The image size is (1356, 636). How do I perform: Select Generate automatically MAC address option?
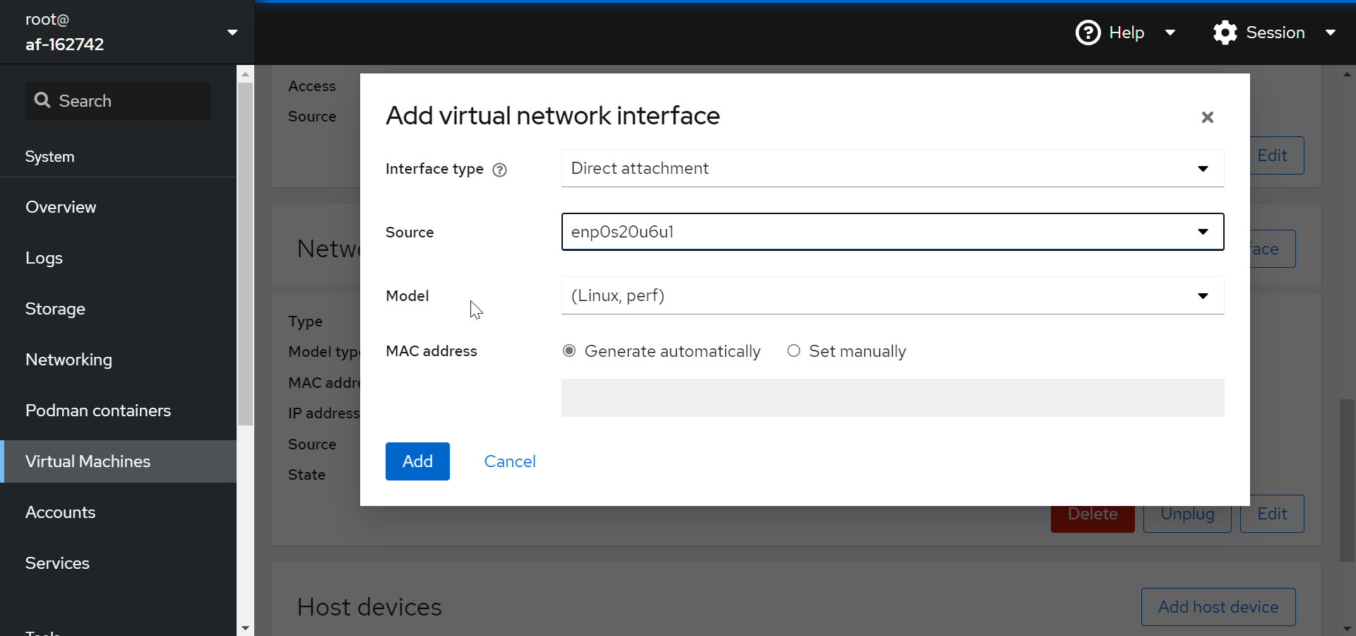pyautogui.click(x=569, y=351)
